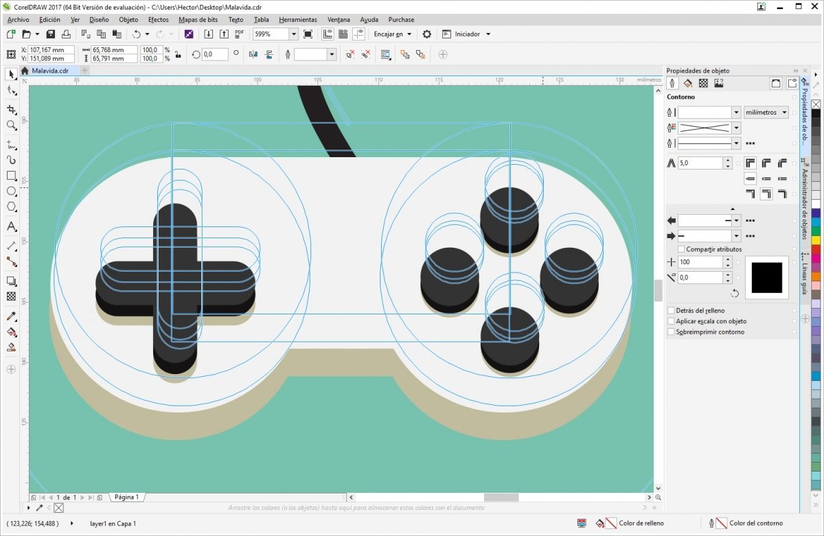This screenshot has height=536, width=824.
Task: Select the Text tool
Action: pyautogui.click(x=11, y=226)
